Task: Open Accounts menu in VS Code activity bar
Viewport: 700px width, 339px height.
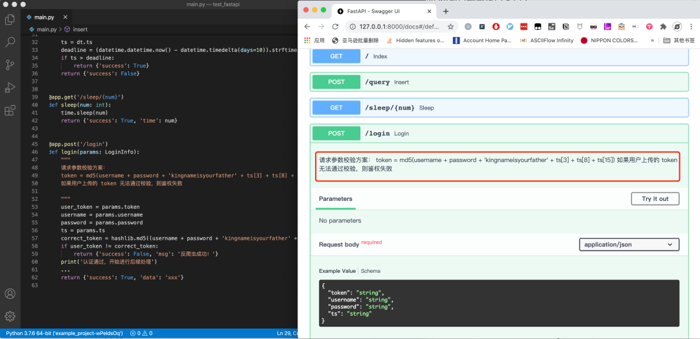Action: click(10, 294)
